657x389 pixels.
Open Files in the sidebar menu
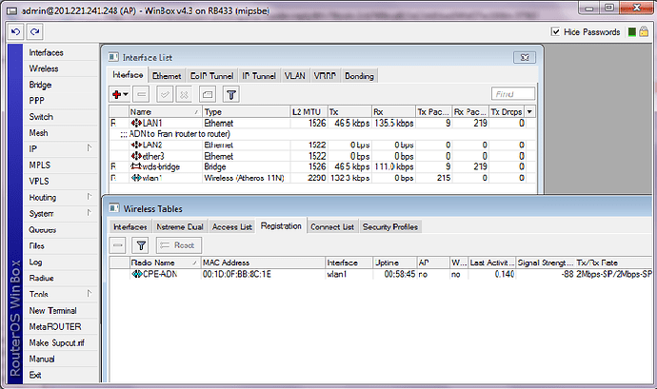point(61,246)
